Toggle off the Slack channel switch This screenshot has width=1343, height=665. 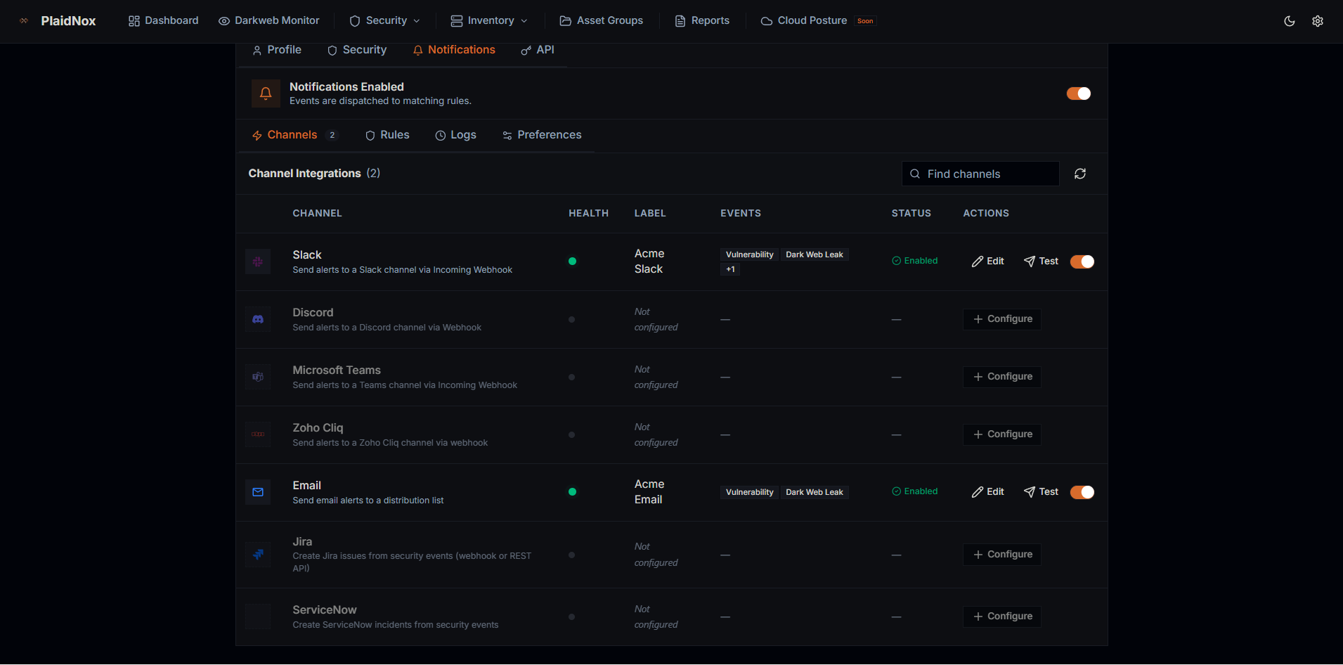(1082, 262)
